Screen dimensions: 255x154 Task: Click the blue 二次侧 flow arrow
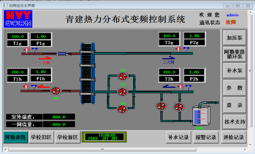coord(169,58)
